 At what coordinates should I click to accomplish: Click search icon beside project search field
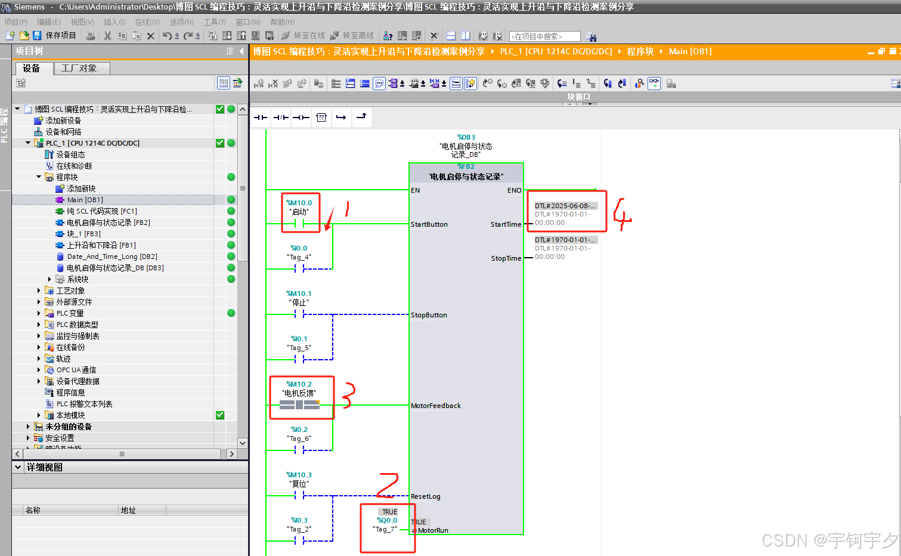click(x=591, y=36)
